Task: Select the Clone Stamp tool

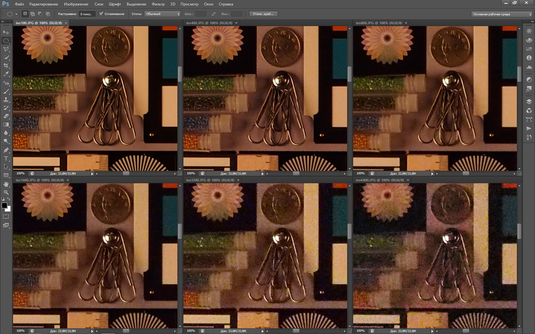Action: tap(6, 100)
